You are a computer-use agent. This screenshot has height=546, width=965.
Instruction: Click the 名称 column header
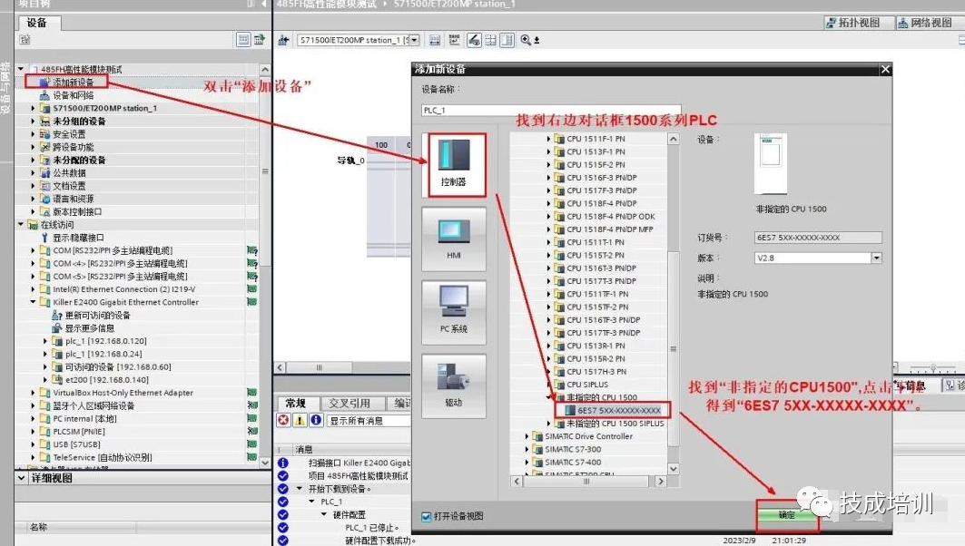38,527
